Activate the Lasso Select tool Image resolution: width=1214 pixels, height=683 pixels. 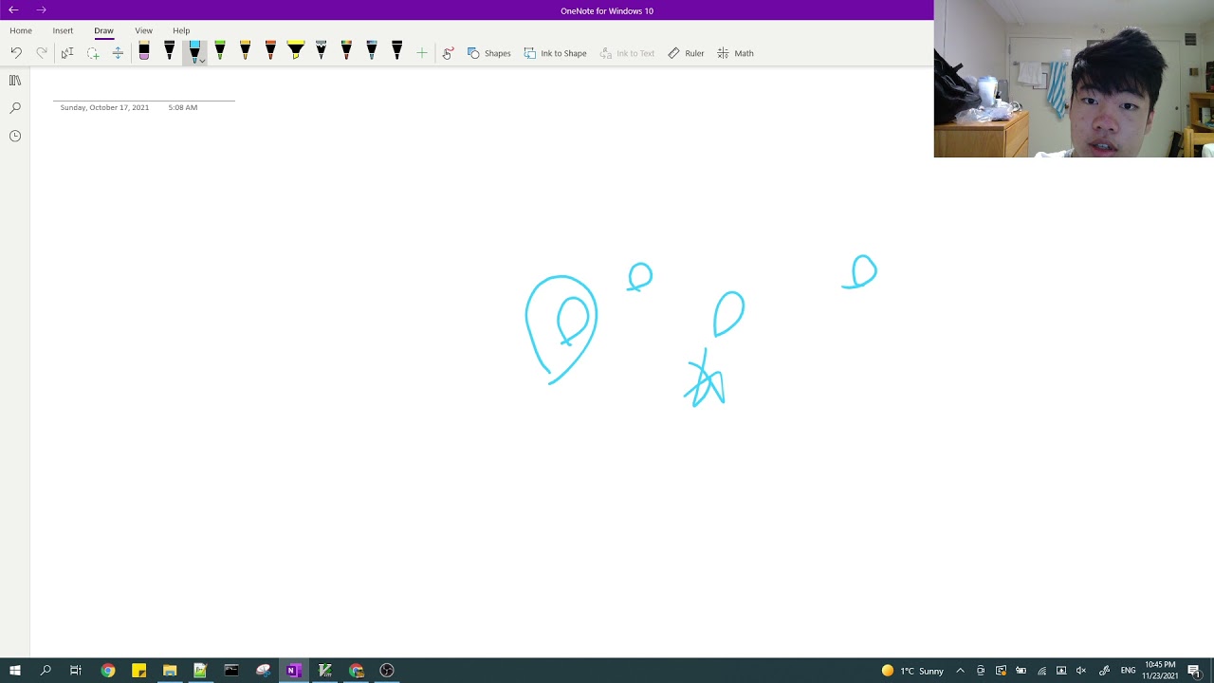[x=93, y=53]
